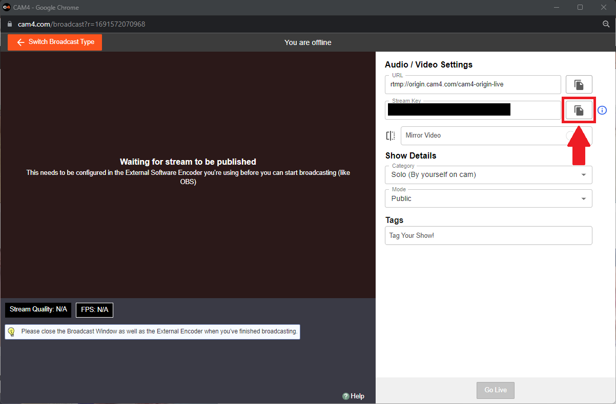
Task: Select the URL text field
Action: (473, 84)
